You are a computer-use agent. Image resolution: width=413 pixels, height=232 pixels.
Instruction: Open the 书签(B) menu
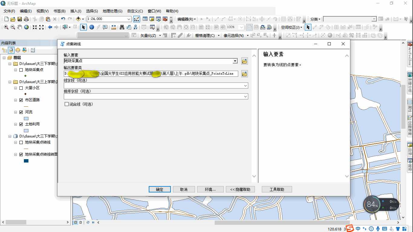(60, 11)
